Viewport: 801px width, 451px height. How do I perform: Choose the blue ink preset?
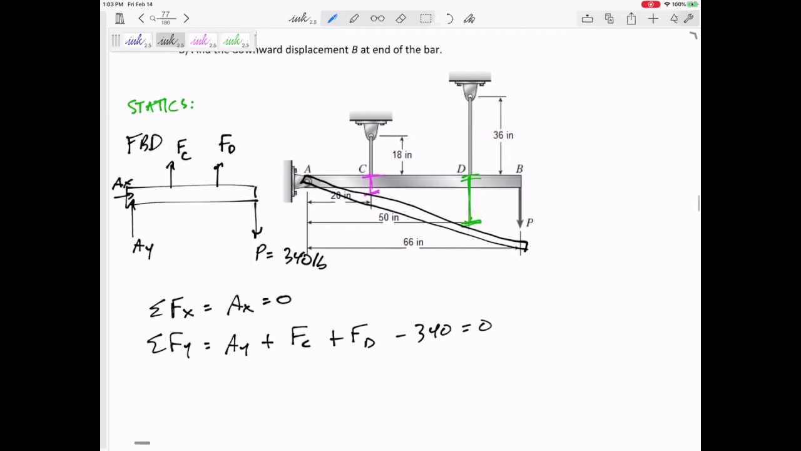[x=138, y=41]
